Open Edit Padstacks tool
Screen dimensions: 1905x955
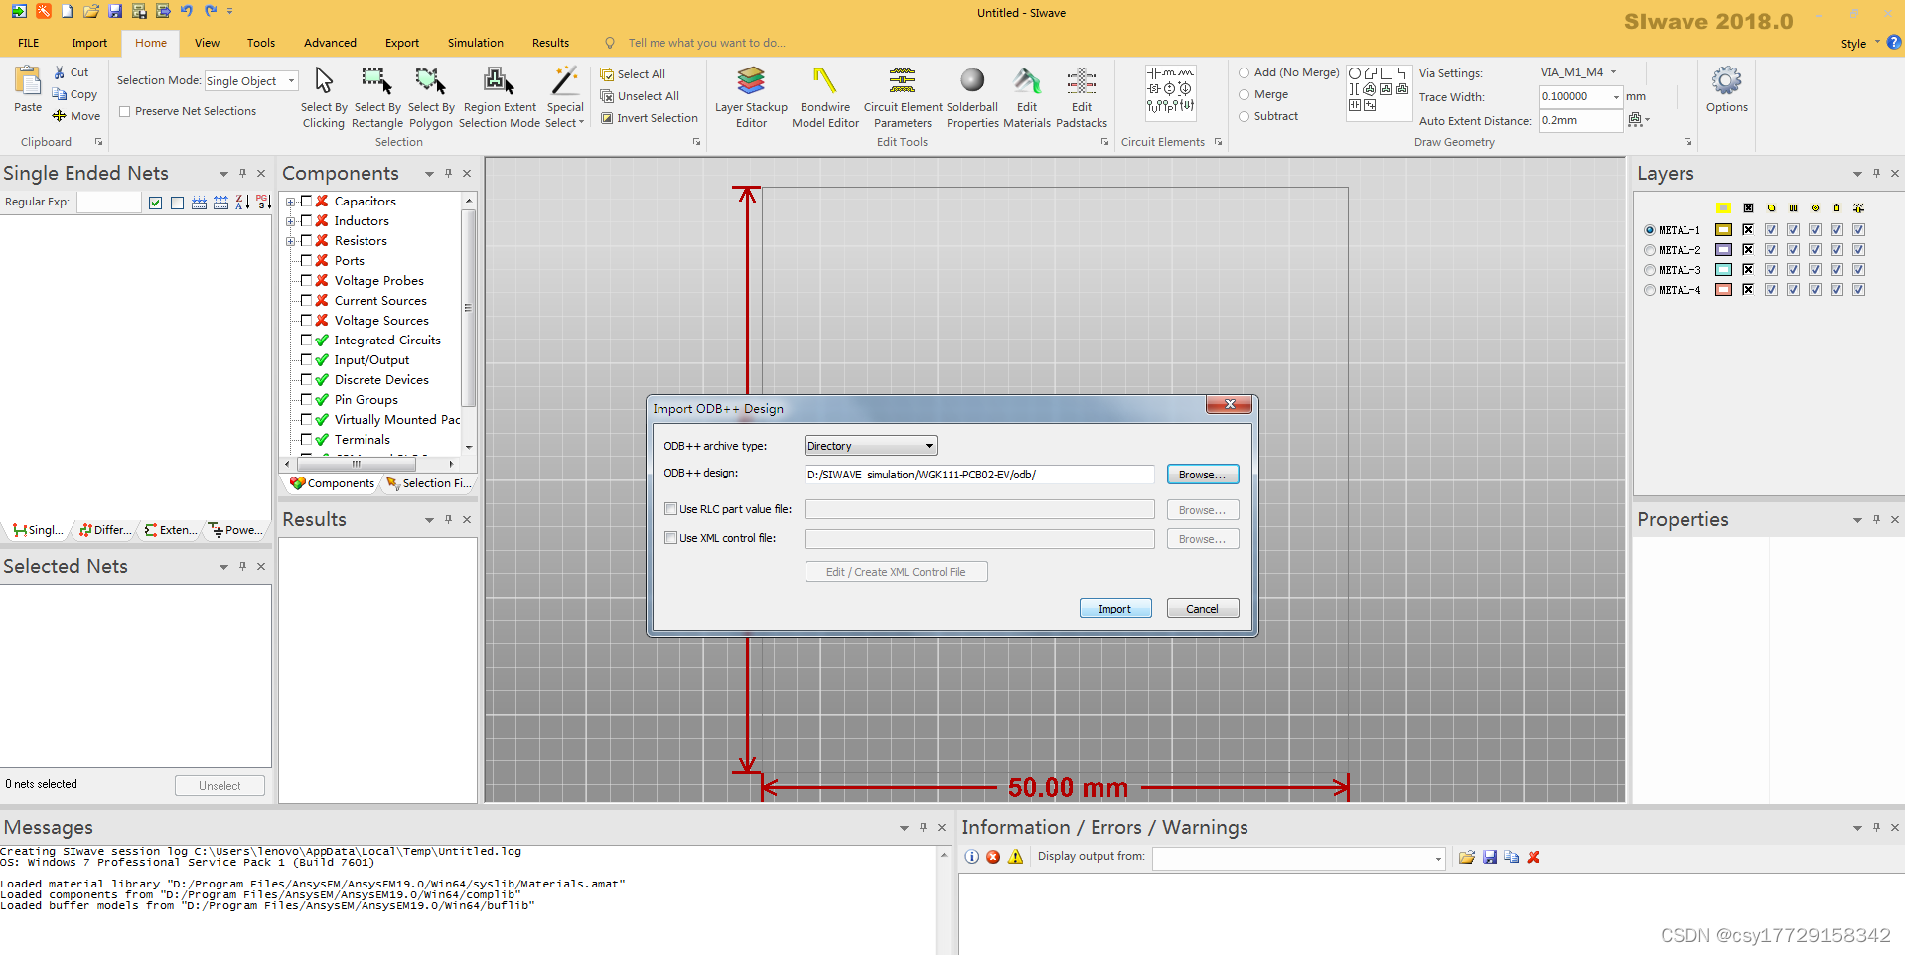(1082, 97)
